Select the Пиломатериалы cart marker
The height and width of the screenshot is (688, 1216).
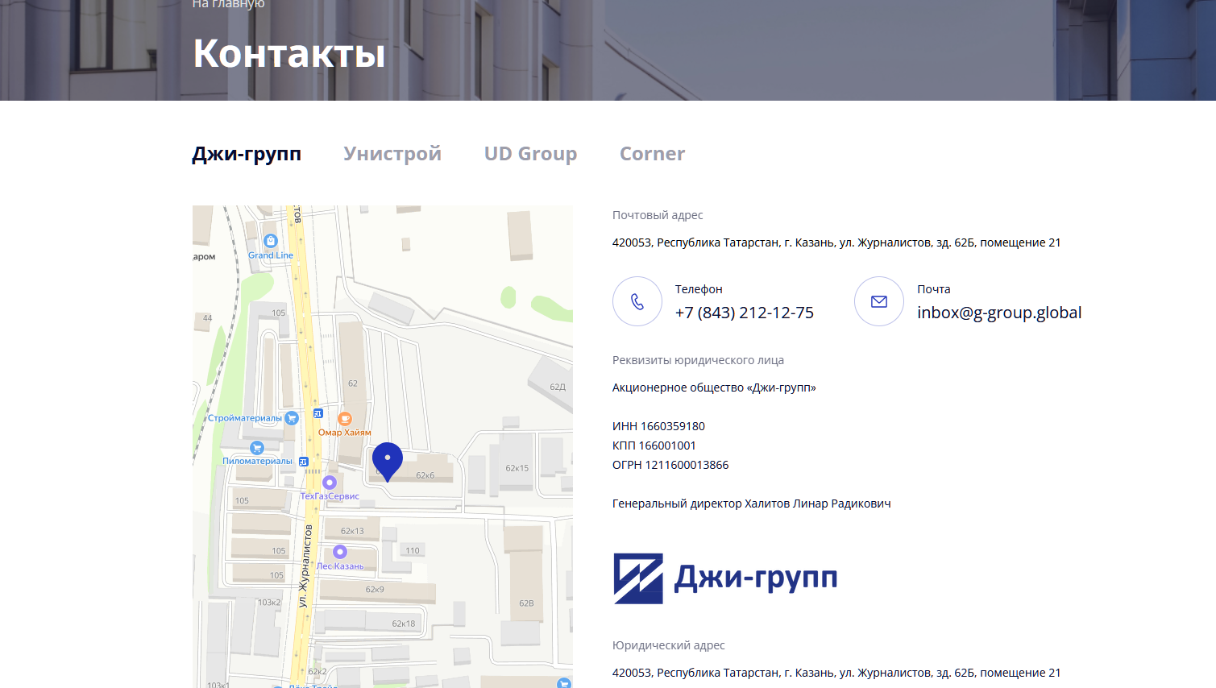click(257, 448)
